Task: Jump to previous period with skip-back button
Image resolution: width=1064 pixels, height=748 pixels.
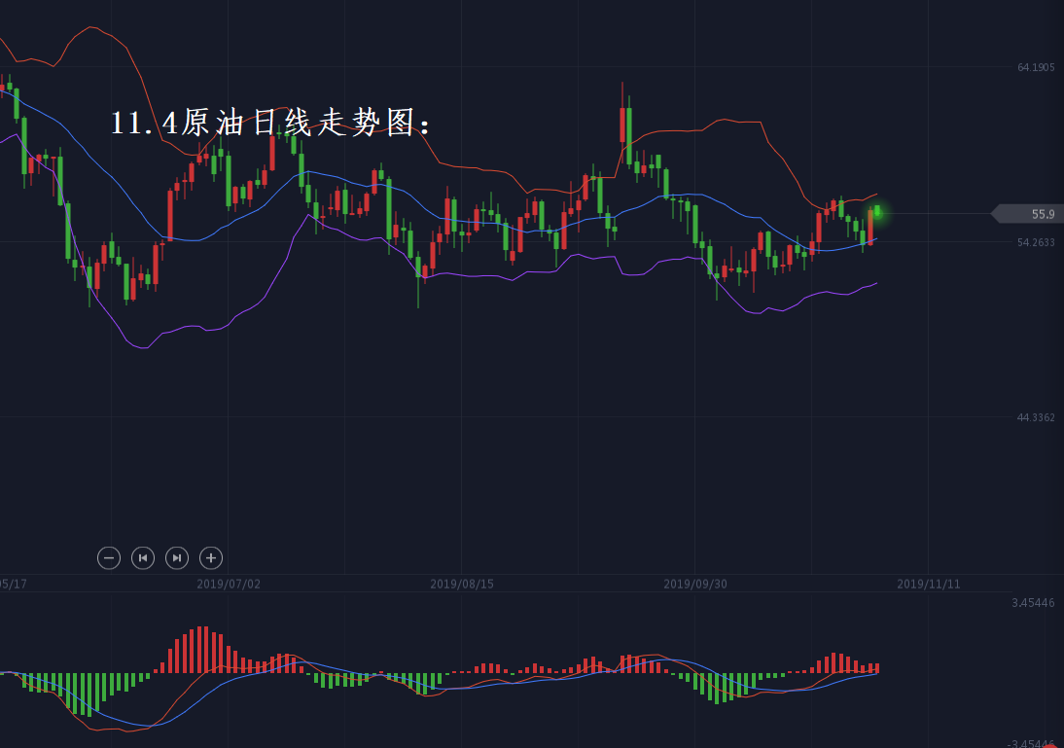Action: pyautogui.click(x=143, y=557)
